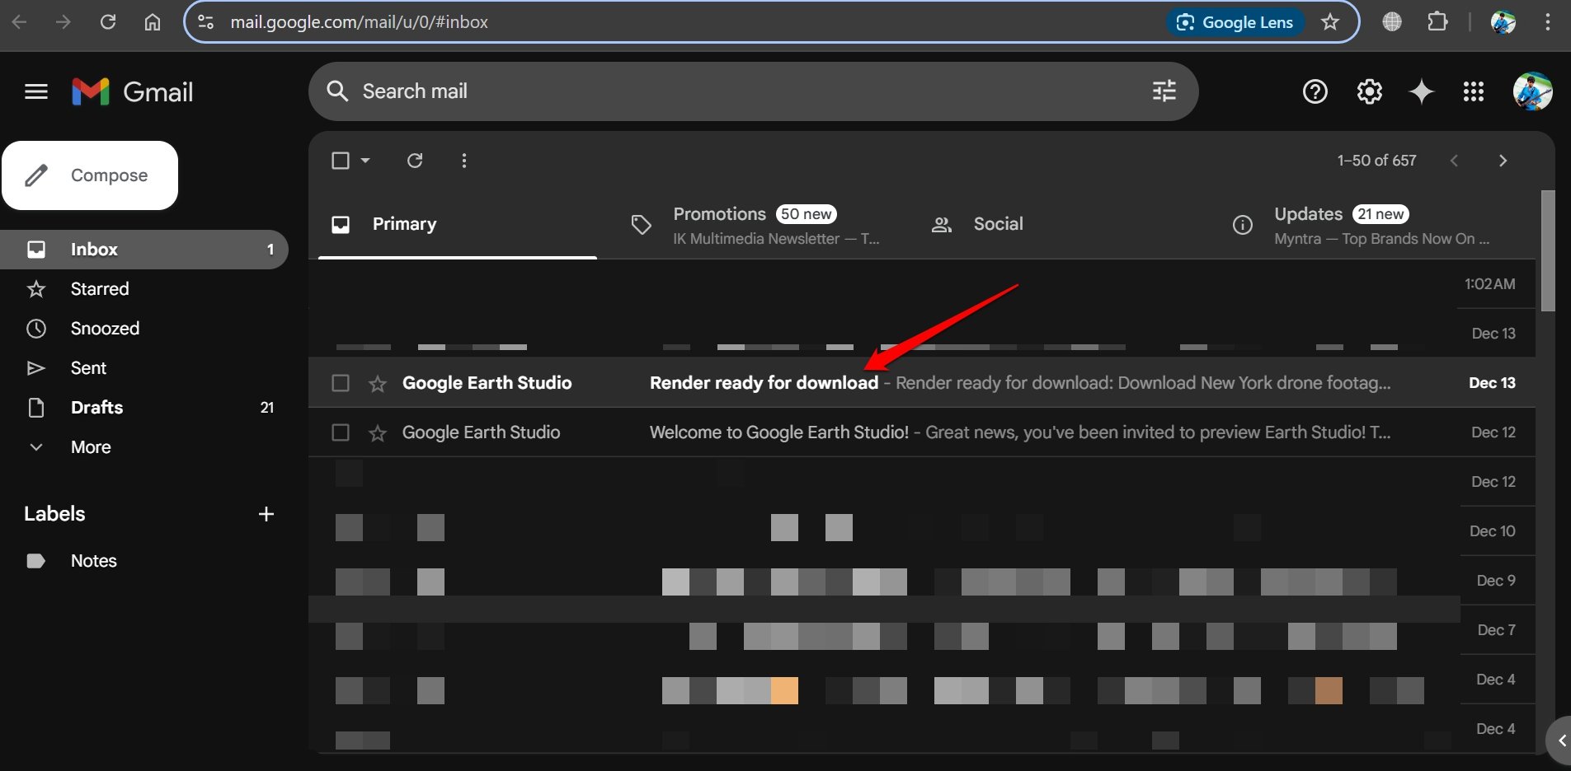Show side panel arrow
The image size is (1571, 771).
(1559, 741)
